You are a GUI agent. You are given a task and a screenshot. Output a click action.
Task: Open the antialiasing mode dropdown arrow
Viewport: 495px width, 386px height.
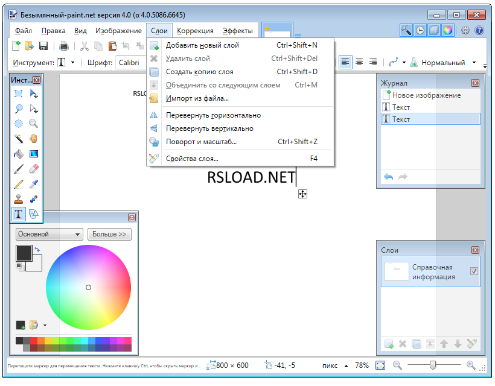[x=404, y=63]
